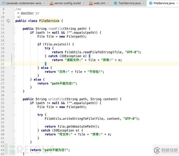Open the TestService.java tab
This screenshot has width=179, height=156.
129,3
